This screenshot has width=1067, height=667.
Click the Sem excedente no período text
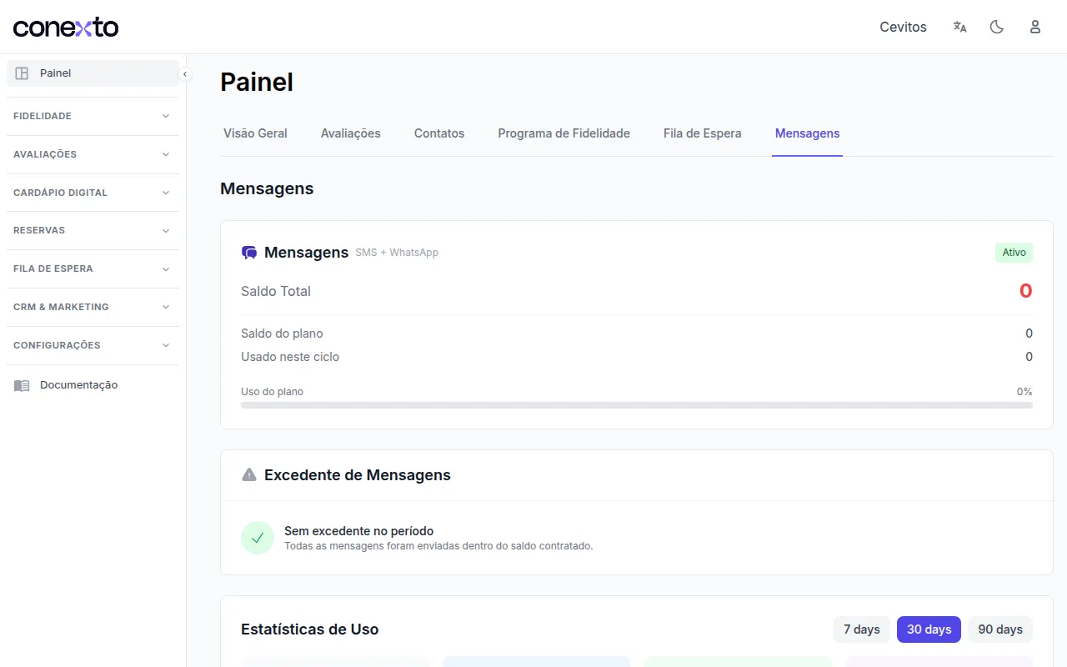pos(359,531)
